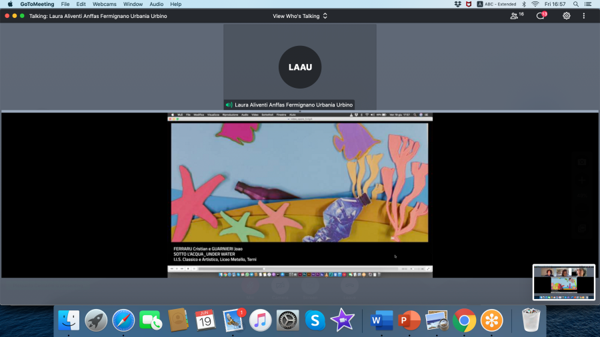Viewport: 600px width, 337px height.
Task: Open iMovie star icon in the Dock
Action: pos(343,320)
